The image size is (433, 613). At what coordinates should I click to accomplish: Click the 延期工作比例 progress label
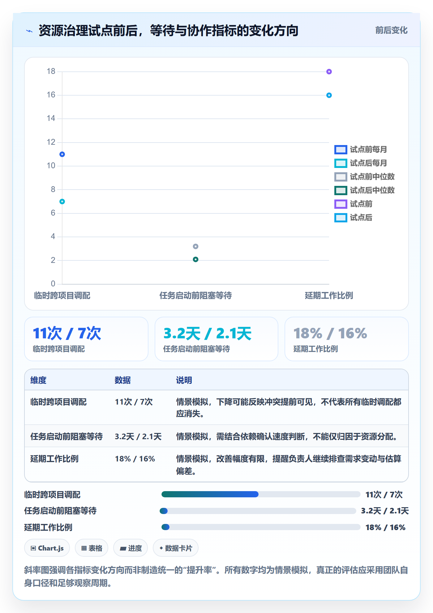pyautogui.click(x=48, y=528)
